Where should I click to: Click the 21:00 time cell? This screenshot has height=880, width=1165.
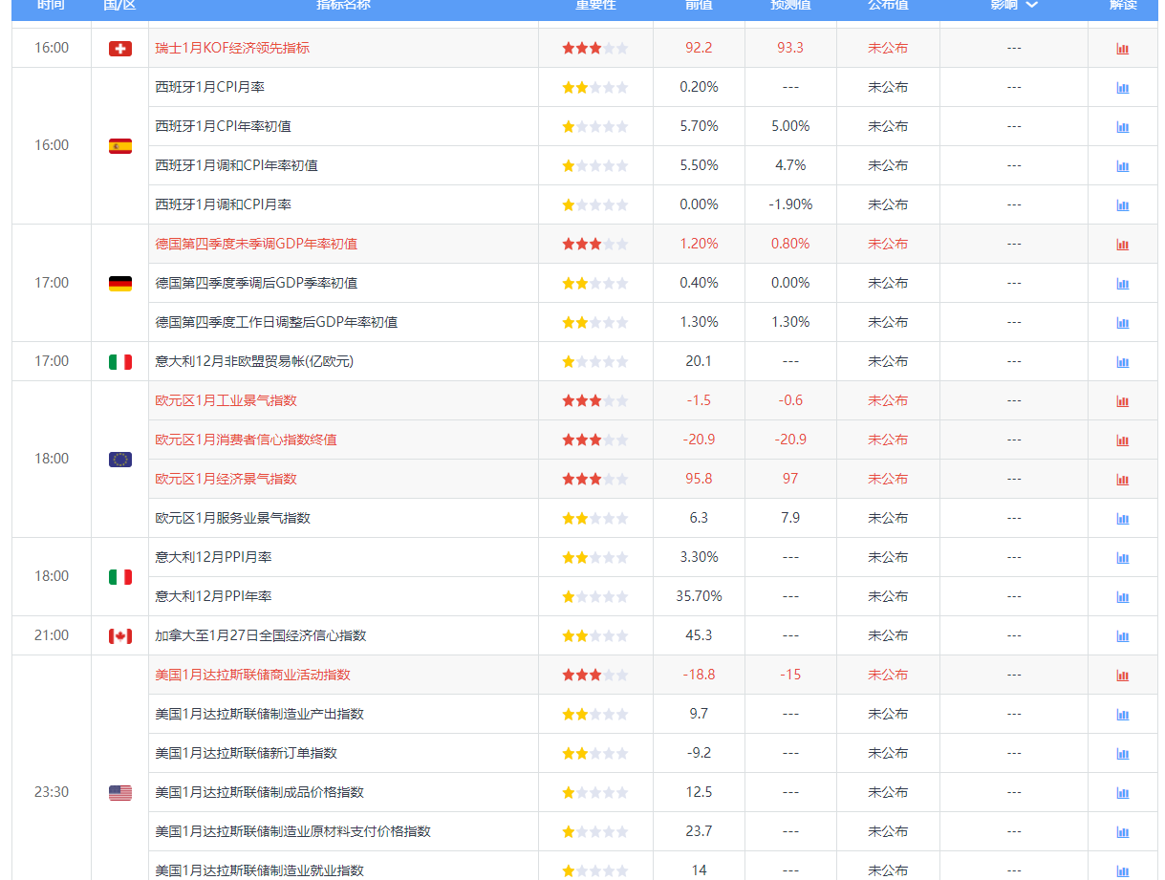(52, 635)
